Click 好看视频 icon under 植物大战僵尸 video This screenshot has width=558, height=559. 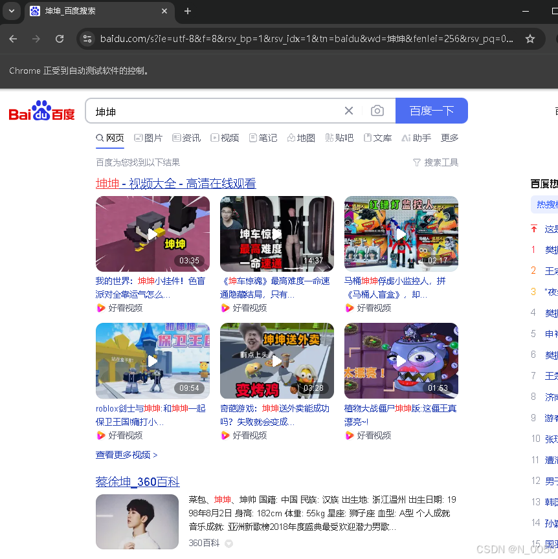point(350,435)
